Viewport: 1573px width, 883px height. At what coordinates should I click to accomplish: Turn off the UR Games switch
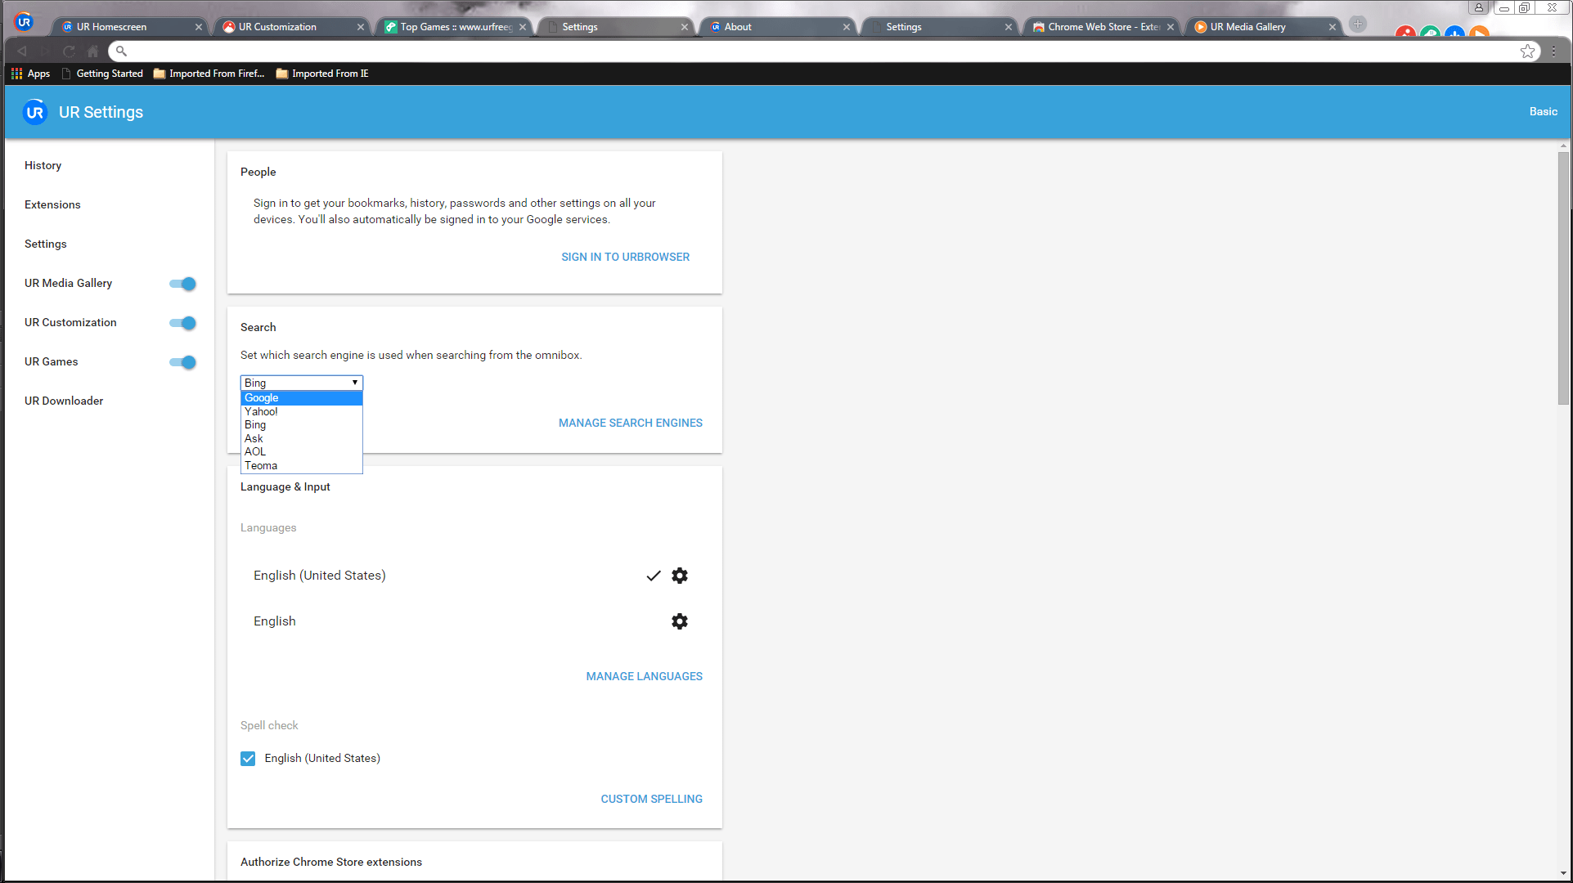[x=182, y=362]
